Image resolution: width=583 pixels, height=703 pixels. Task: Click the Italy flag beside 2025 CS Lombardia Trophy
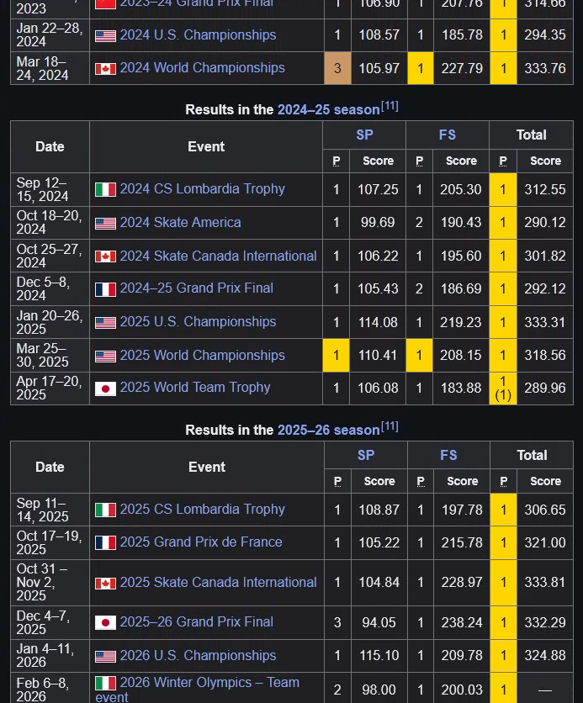(105, 510)
